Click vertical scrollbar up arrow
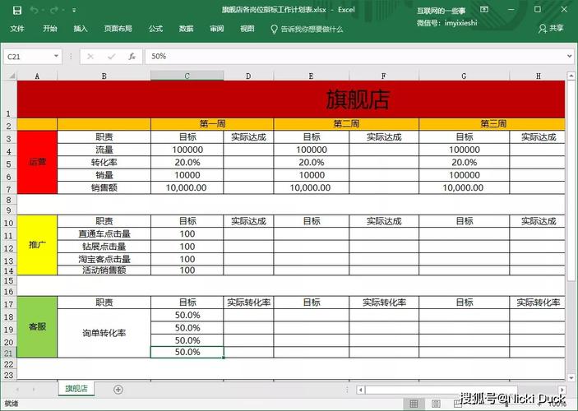This screenshot has width=578, height=411. 571,76
